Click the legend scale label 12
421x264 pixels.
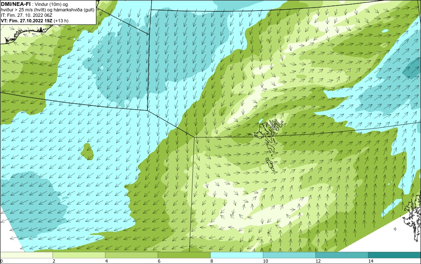pyautogui.click(x=318, y=261)
